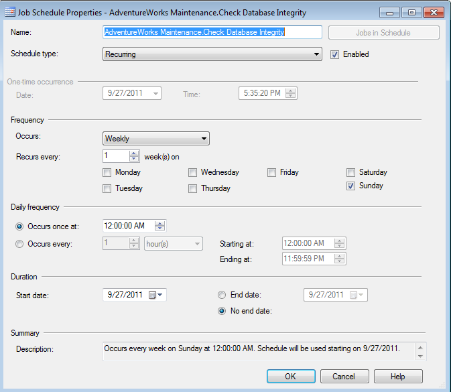The image size is (451, 392).
Task: Click the Jobs in Schedule button
Action: [384, 32]
